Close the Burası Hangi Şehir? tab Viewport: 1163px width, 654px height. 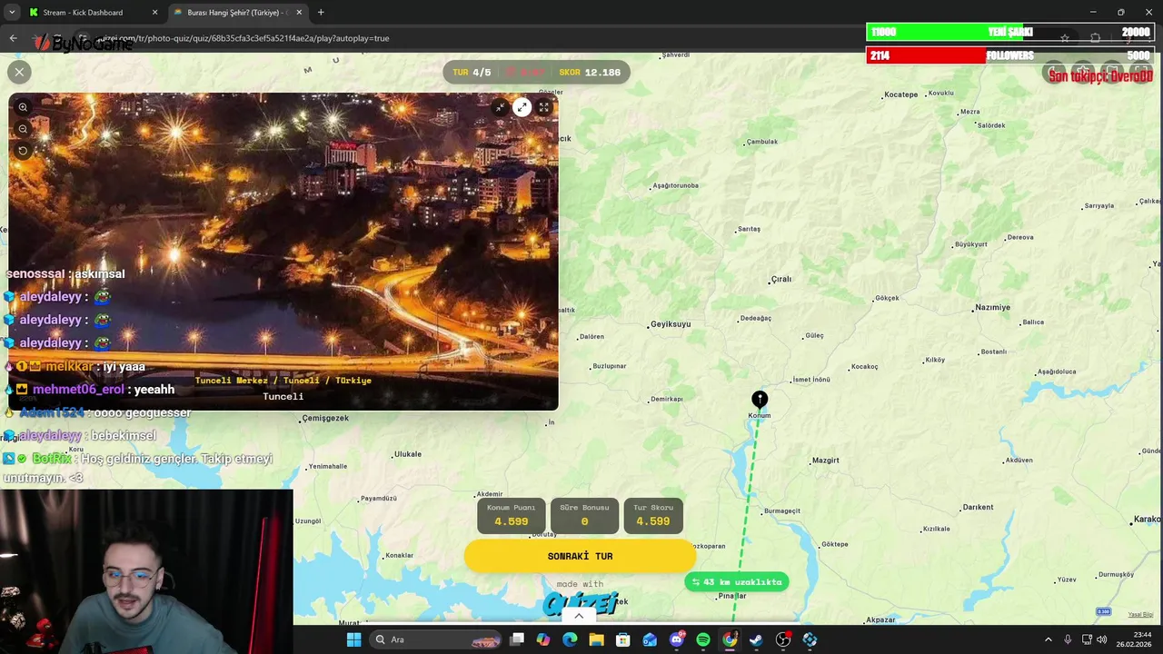coord(298,13)
